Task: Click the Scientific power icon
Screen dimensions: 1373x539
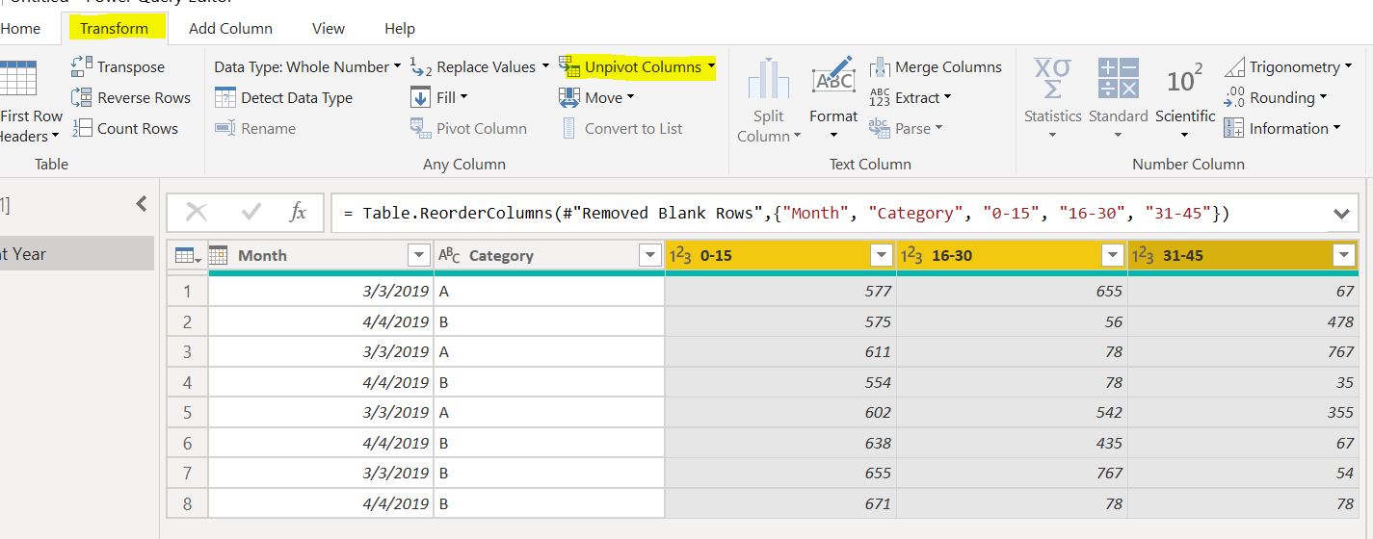Action: pos(1184,79)
